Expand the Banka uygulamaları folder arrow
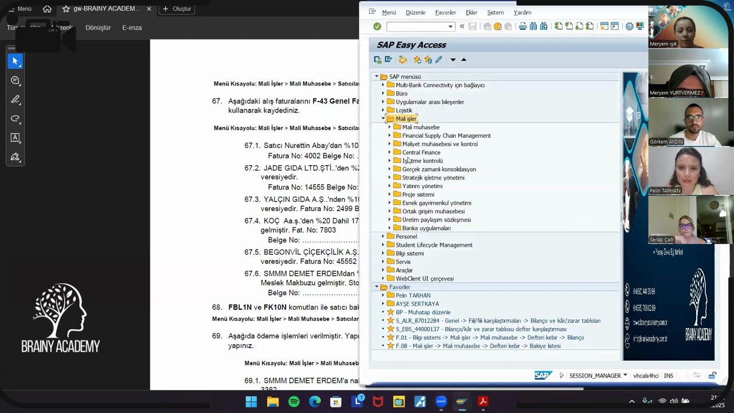The image size is (734, 413). click(x=390, y=228)
